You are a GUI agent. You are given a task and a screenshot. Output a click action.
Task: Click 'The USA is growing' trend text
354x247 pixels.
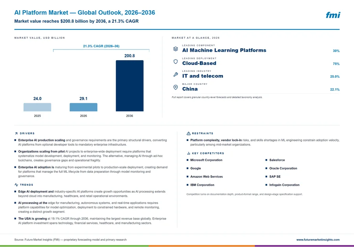[33, 219]
